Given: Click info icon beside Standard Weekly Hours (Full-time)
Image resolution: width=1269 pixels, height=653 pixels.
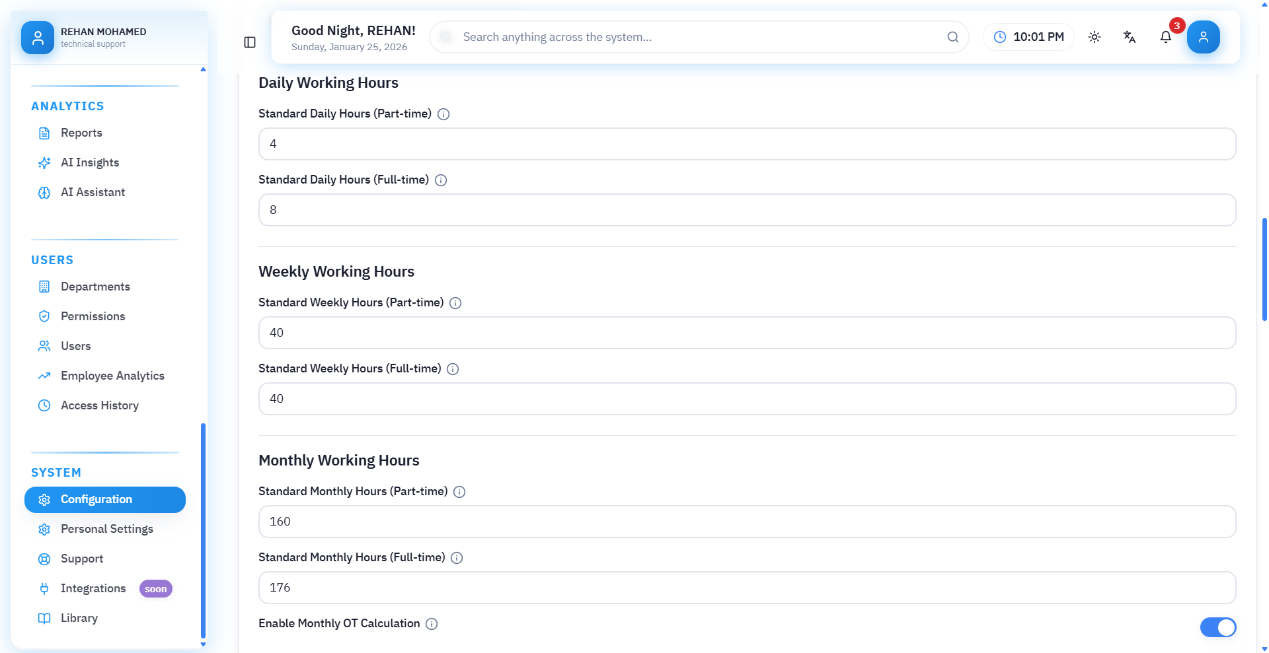Looking at the screenshot, I should (x=453, y=369).
